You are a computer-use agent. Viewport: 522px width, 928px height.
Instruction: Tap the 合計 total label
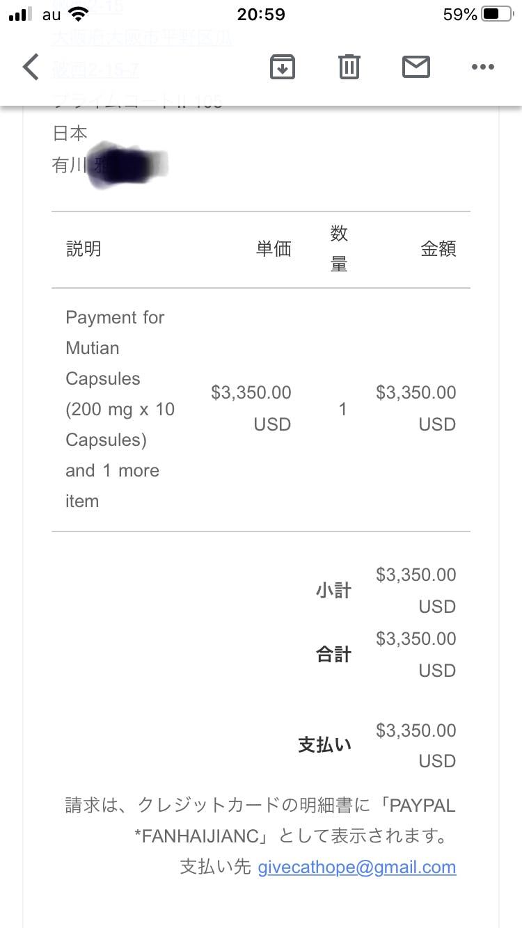[x=333, y=655]
